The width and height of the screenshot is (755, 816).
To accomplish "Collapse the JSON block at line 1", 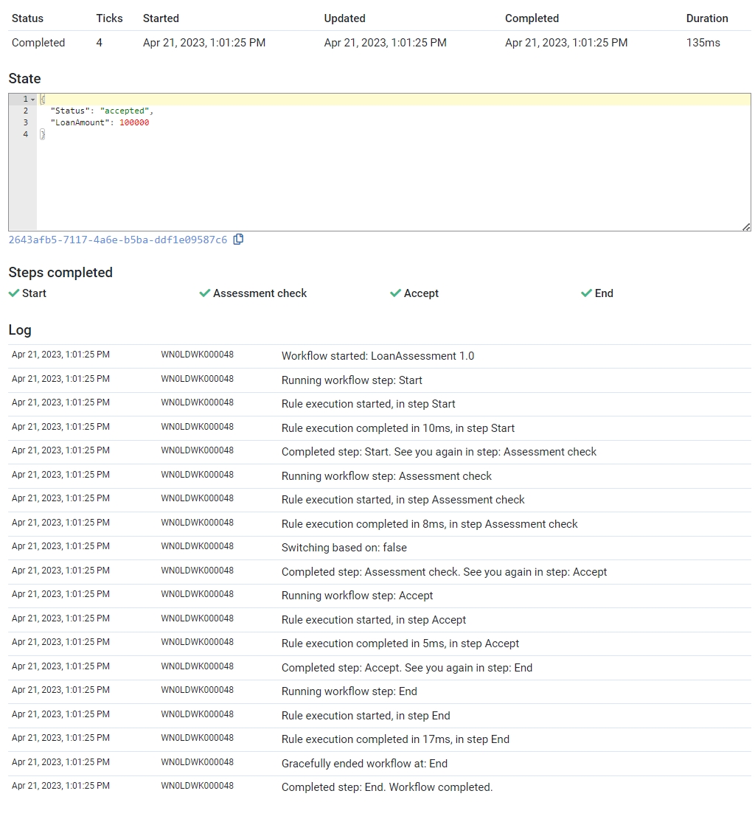I will pyautogui.click(x=33, y=100).
